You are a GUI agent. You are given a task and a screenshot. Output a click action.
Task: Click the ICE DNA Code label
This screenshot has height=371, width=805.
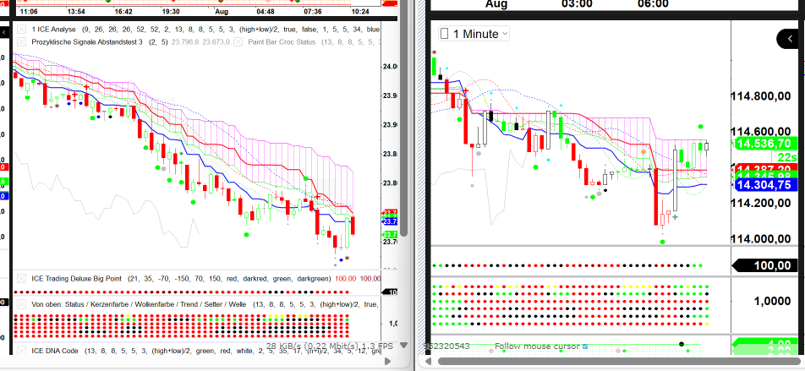56,350
